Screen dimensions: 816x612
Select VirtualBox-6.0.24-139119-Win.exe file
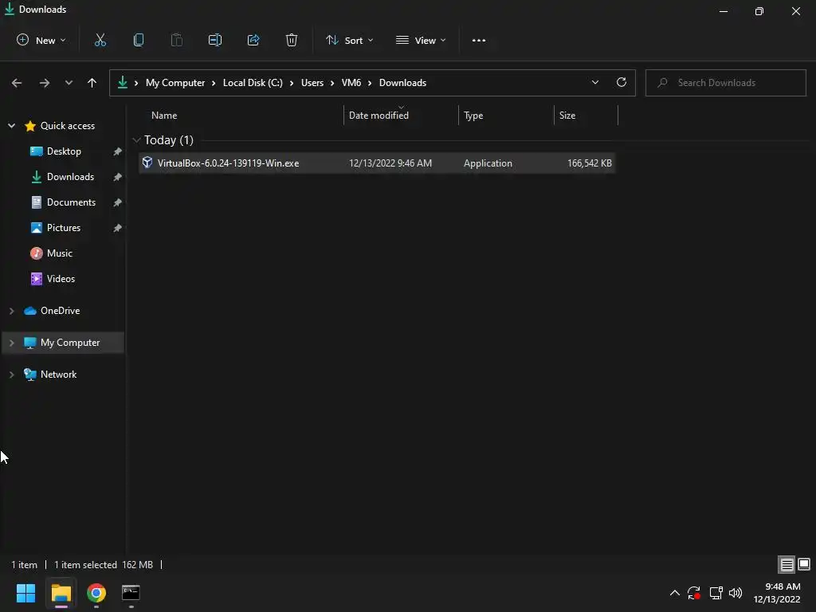(377, 163)
